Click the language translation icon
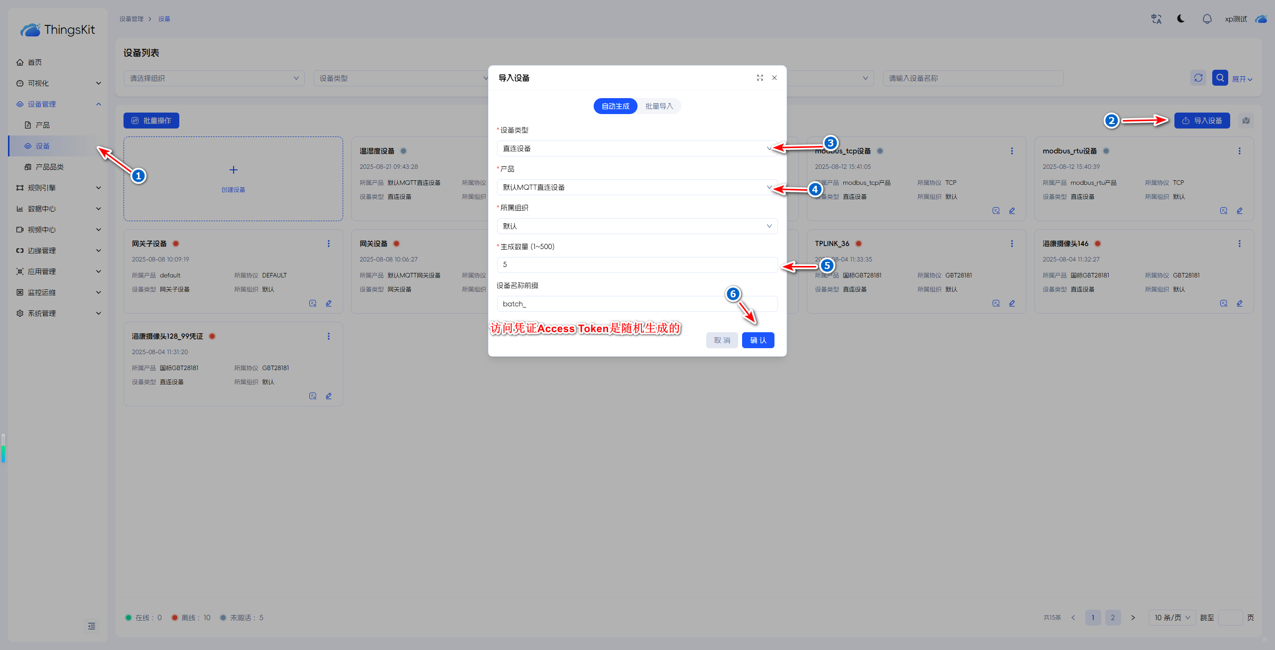 click(x=1156, y=19)
